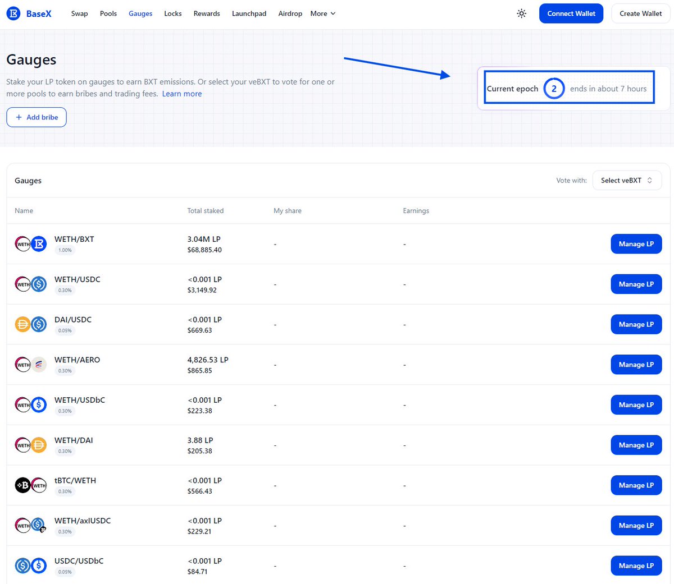Click the 4,826.53 LP amount
Screen dimensions: 674x584
click(208, 360)
